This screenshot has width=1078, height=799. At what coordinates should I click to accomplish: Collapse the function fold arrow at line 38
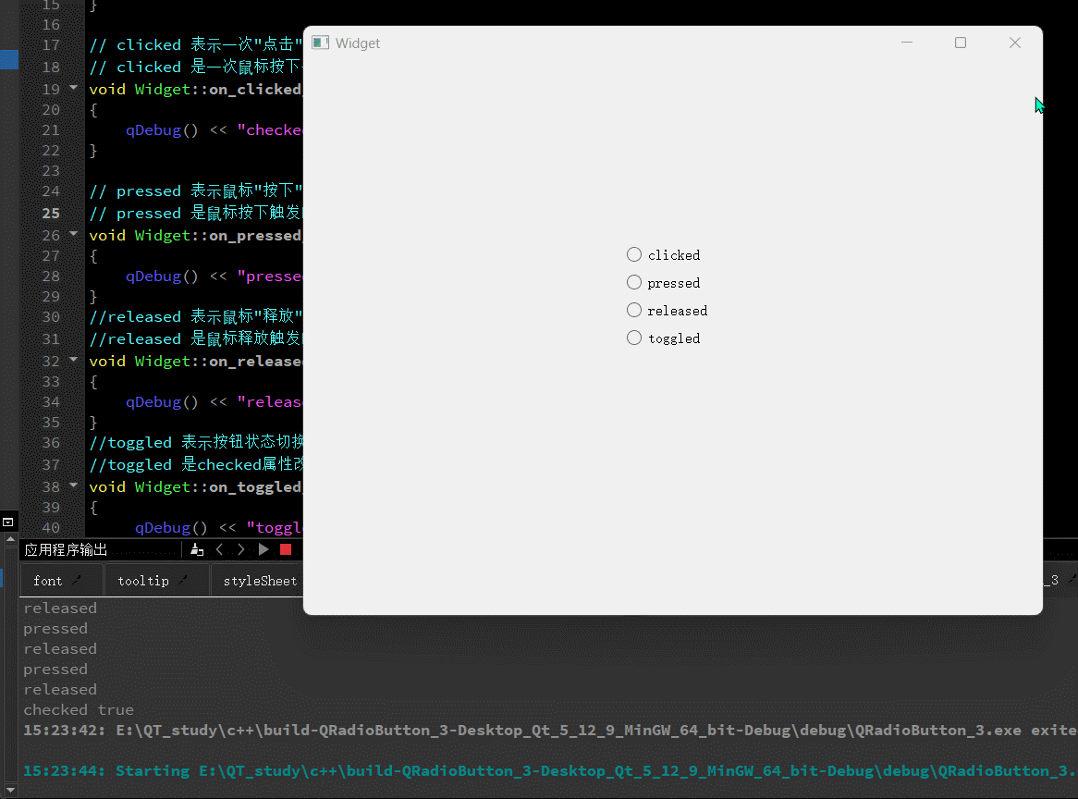(74, 486)
